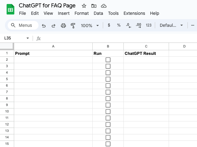The image size is (197, 147).
Task: Open the Insert menu
Action: pyautogui.click(x=64, y=13)
